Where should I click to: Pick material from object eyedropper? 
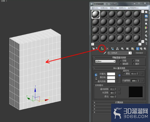[105, 53]
